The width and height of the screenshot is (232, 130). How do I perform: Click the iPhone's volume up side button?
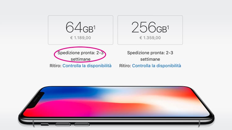click(x=63, y=124)
